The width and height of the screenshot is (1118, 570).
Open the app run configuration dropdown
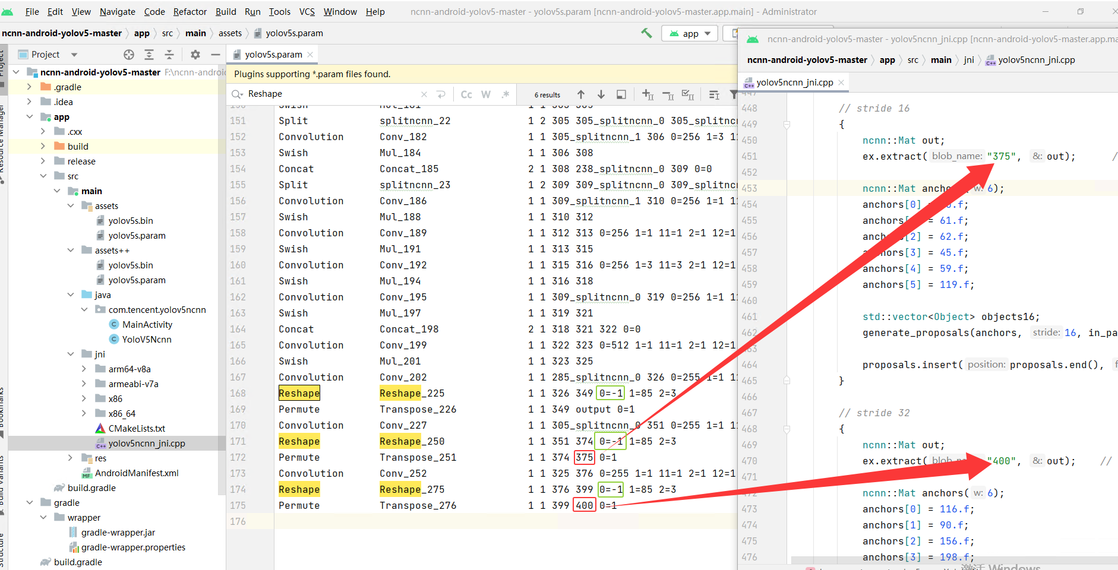690,34
